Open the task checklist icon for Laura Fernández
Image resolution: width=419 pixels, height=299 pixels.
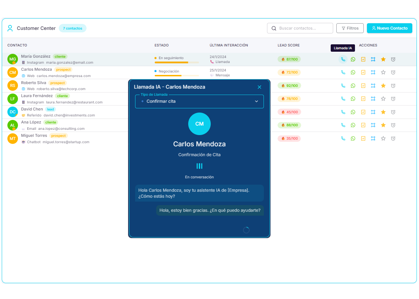tap(363, 99)
